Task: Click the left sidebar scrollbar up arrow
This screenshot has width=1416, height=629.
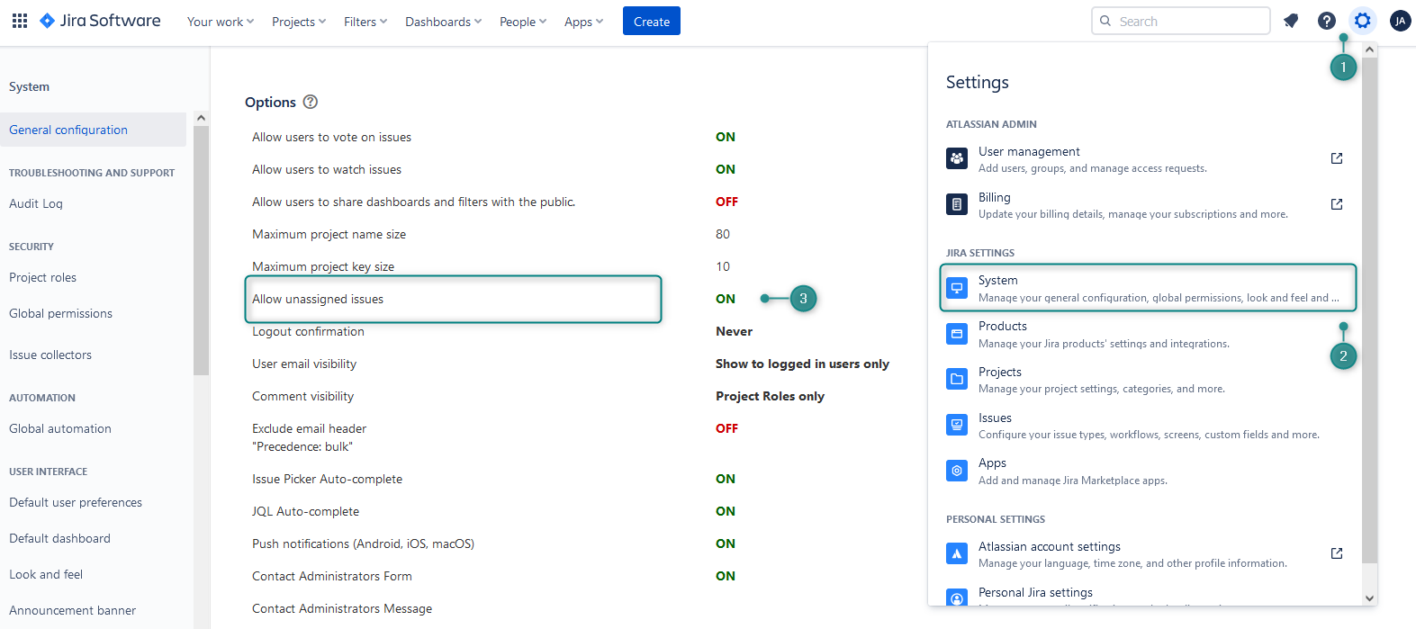Action: coord(201,118)
